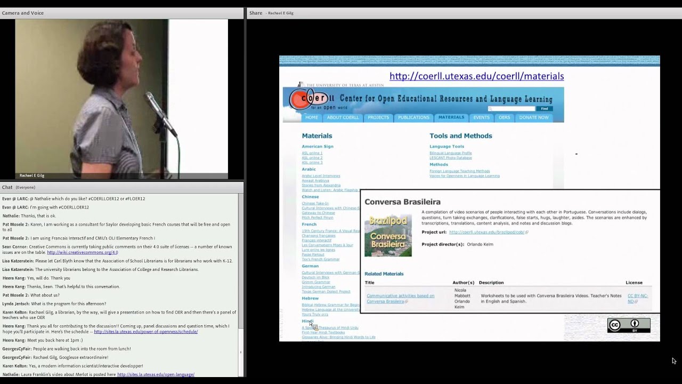
Task: Open the coerll.utexas.edu/coerll/materials URL link
Action: tap(476, 76)
